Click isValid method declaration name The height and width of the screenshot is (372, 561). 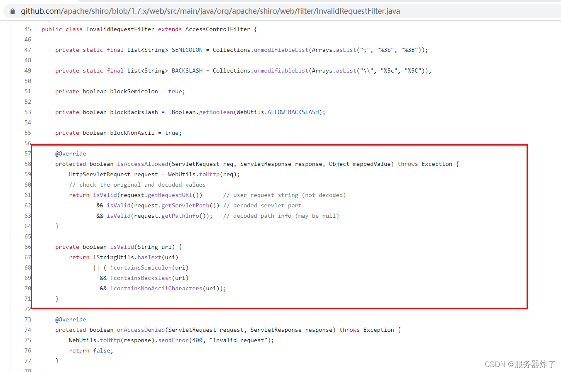pos(122,247)
